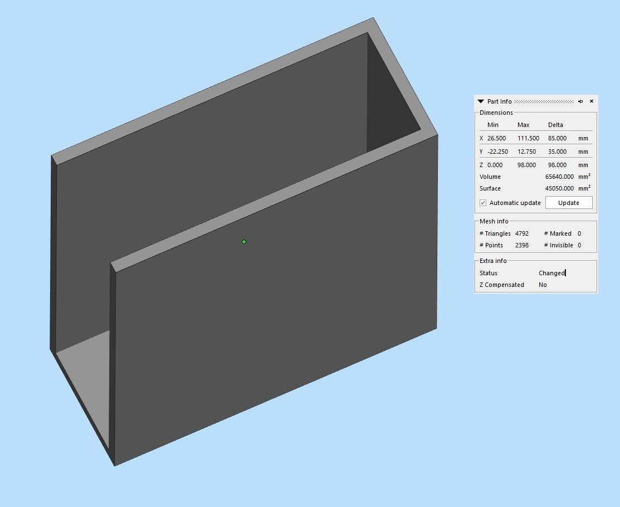620x507 pixels.
Task: Click the Z Compensated value No
Action: point(543,285)
